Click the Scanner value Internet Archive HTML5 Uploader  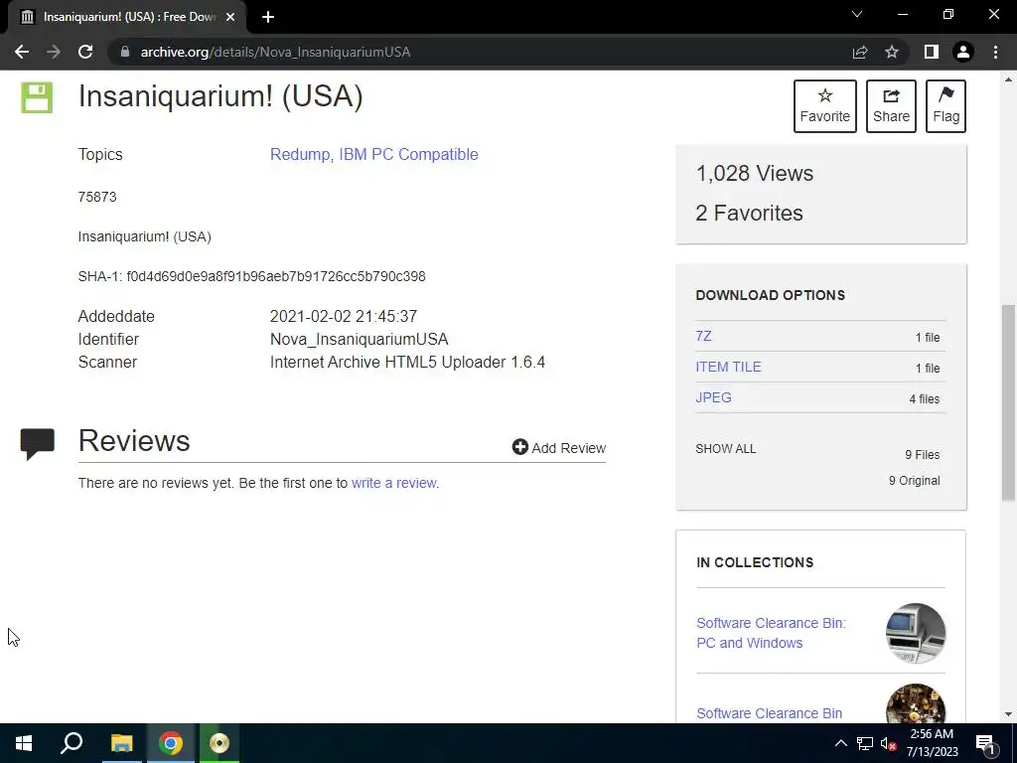click(407, 362)
